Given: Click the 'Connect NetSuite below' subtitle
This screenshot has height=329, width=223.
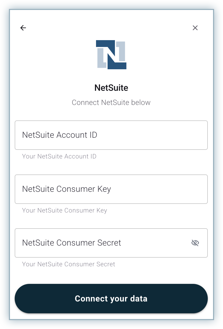Looking at the screenshot, I should [111, 102].
